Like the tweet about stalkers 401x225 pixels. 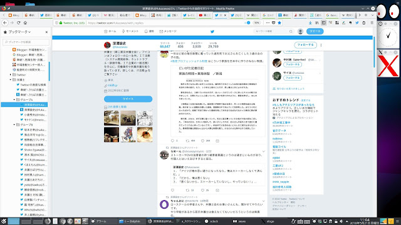(202, 190)
